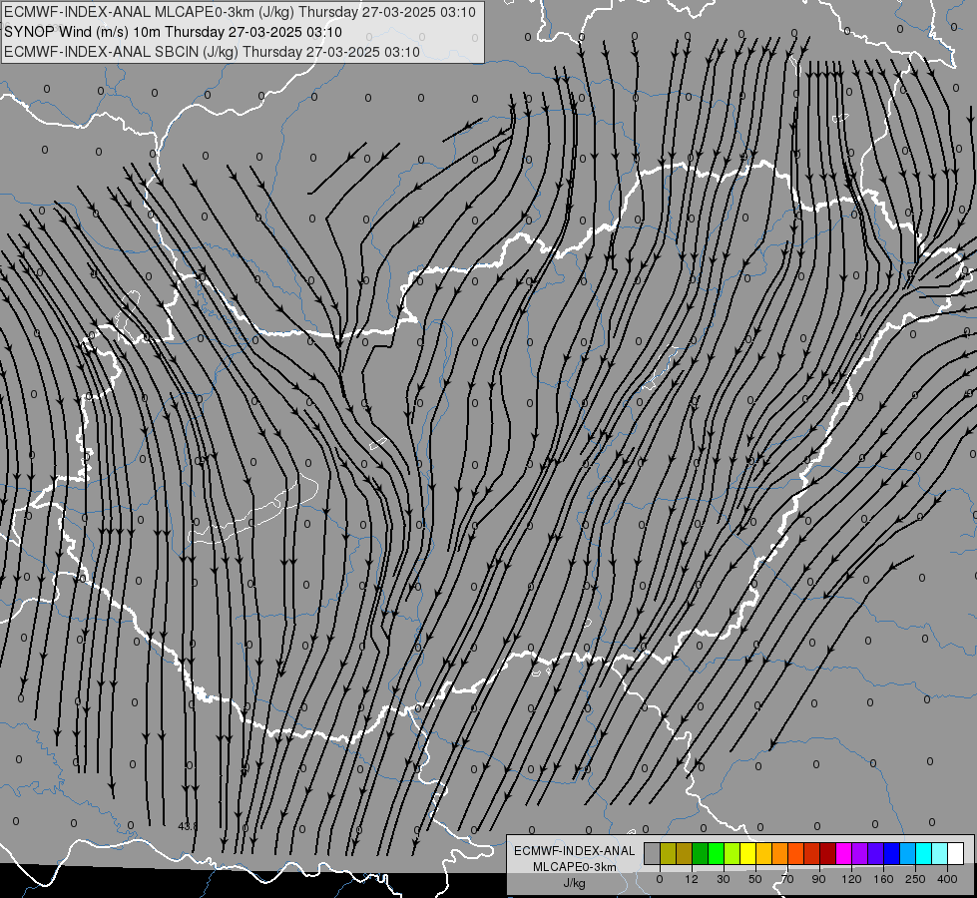The height and width of the screenshot is (898, 977).
Task: Click the legend scale value 400
Action: click(947, 879)
